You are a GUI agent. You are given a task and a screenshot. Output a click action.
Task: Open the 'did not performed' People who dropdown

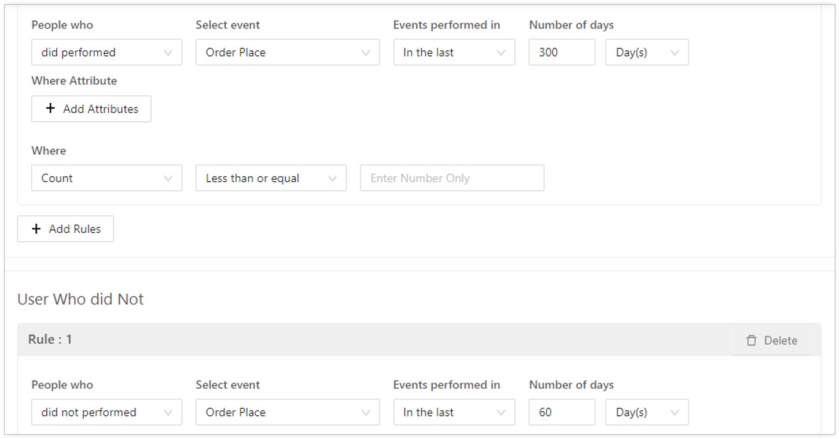(106, 412)
